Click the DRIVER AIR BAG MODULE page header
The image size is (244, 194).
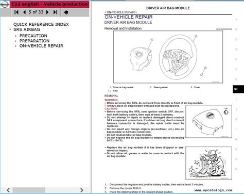[x=168, y=8]
